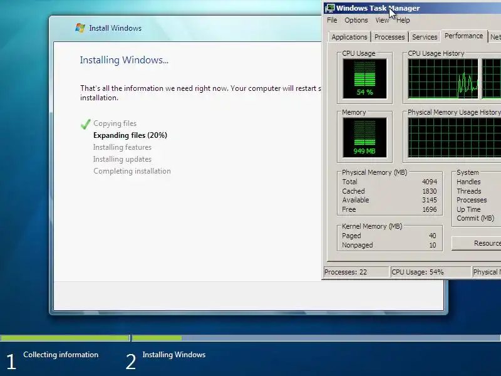
Task: Click the 'Install Windows' window title text
Action: (x=115, y=28)
